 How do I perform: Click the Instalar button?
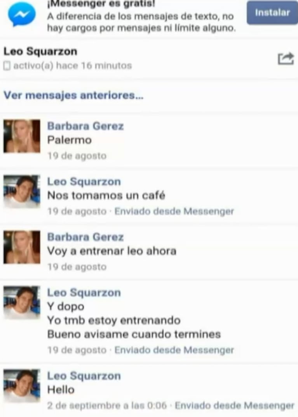coord(272,12)
